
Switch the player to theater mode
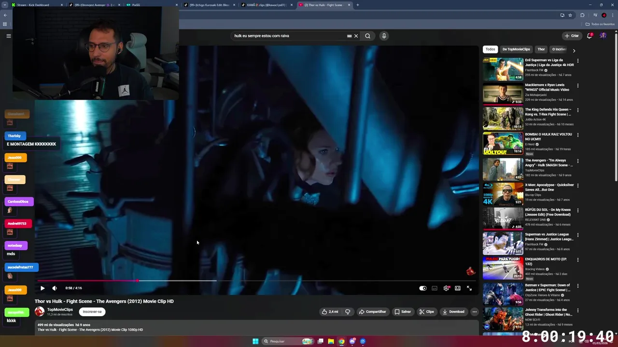coord(458,288)
